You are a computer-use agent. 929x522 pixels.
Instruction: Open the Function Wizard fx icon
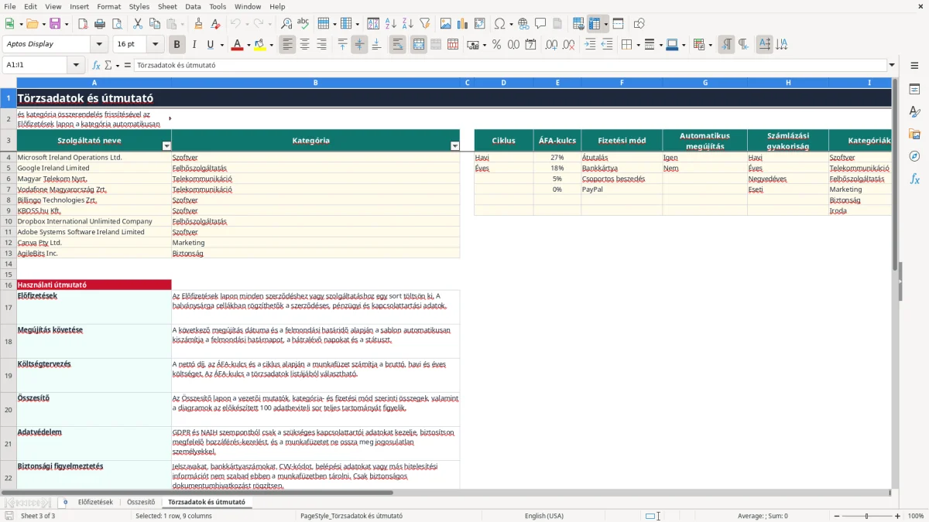pyautogui.click(x=96, y=65)
